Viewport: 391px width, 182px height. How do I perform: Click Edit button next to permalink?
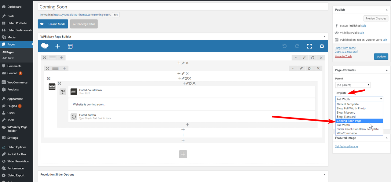point(116,15)
